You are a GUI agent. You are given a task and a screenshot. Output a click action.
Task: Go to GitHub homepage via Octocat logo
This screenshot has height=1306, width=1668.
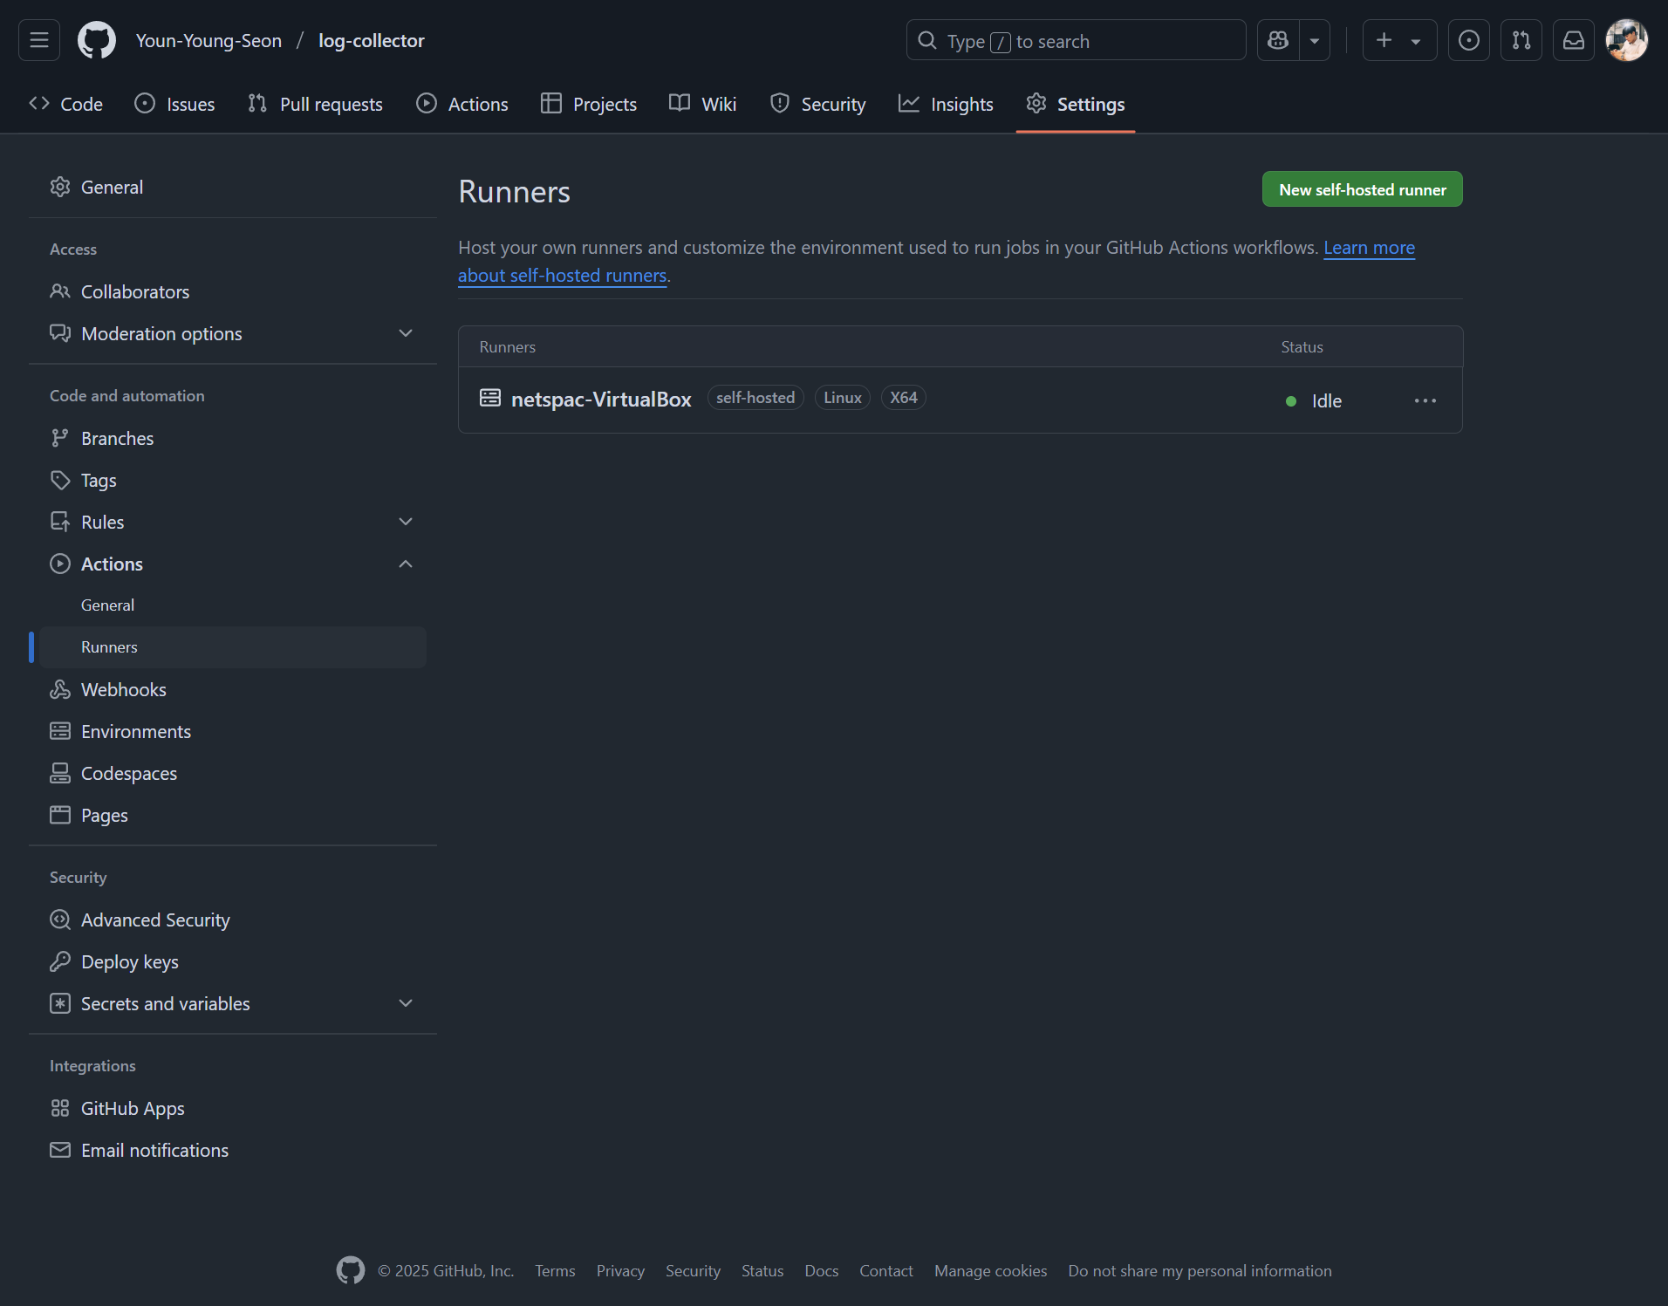pyautogui.click(x=97, y=40)
